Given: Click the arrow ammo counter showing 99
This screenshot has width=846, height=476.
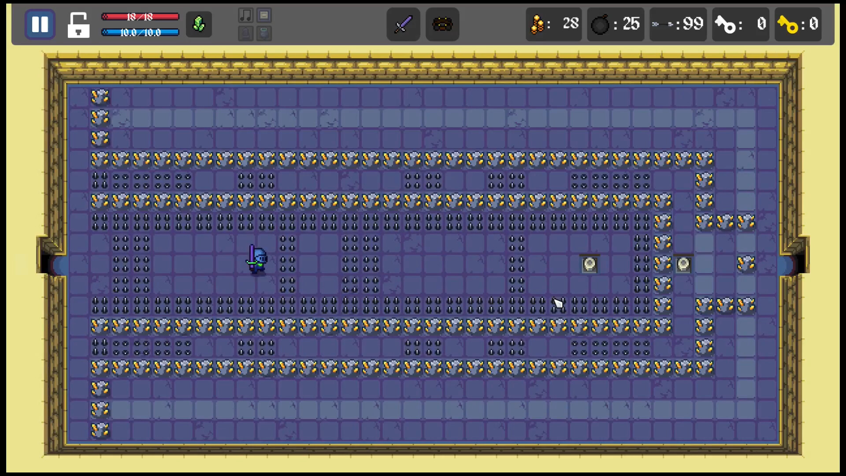Looking at the screenshot, I should click(678, 24).
